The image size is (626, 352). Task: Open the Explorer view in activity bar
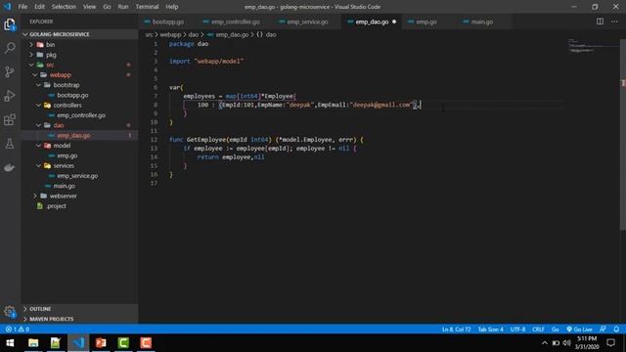pyautogui.click(x=10, y=24)
